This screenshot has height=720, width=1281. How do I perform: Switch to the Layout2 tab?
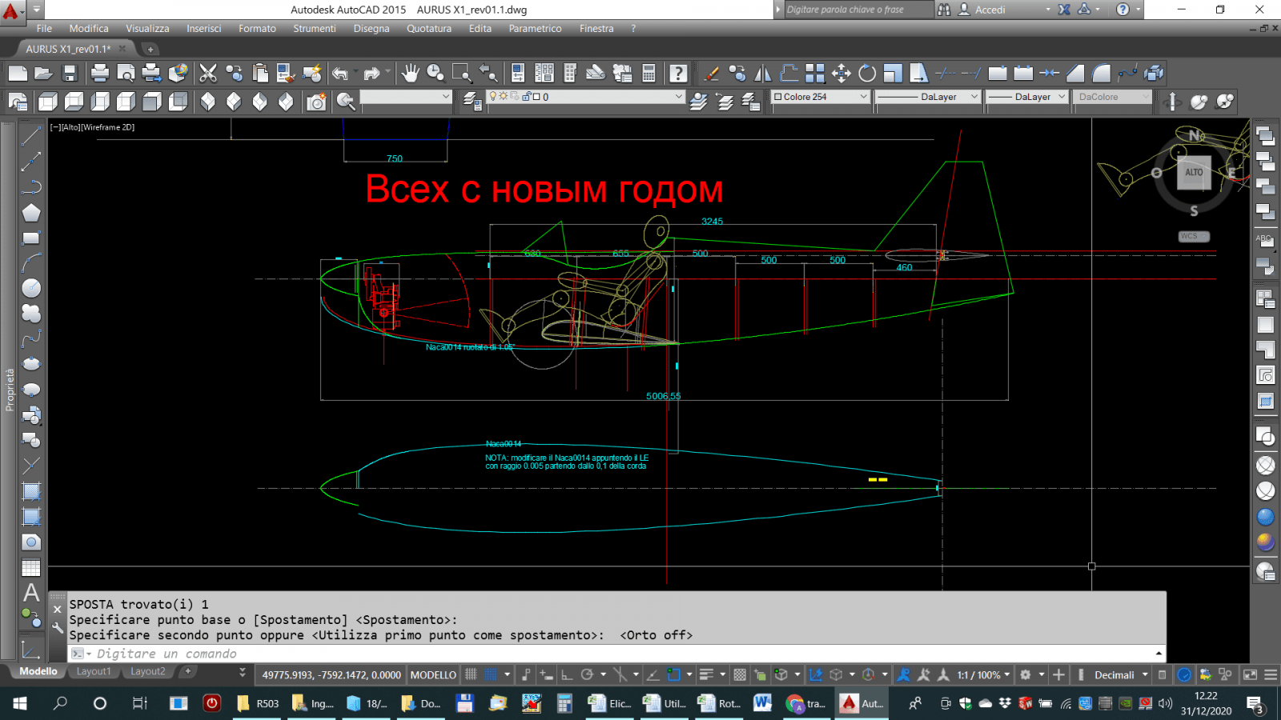(x=148, y=671)
